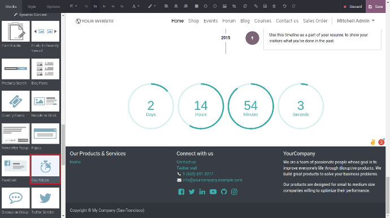This screenshot has height=218, width=390.
Task: Open the GitHub footer social icon
Action: coord(224,192)
